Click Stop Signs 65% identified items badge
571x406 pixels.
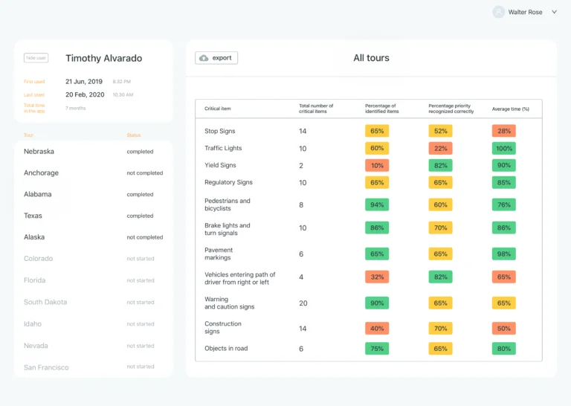[x=377, y=131]
